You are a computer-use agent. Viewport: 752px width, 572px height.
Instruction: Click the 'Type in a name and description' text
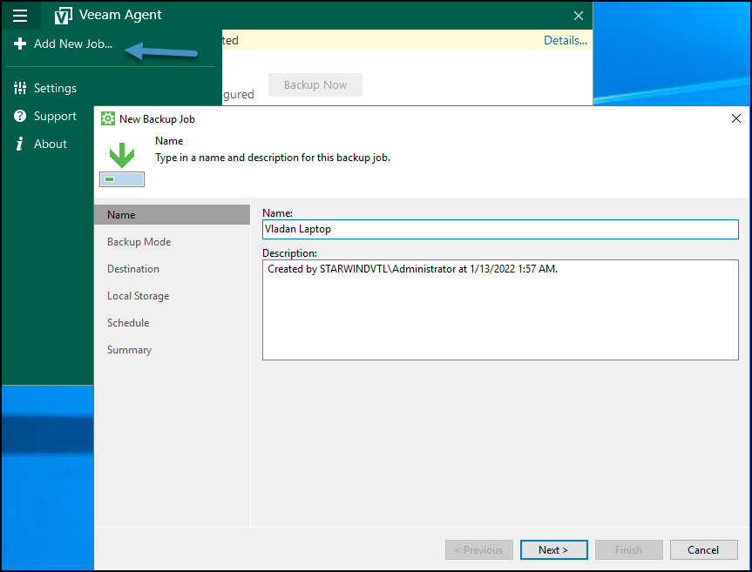(x=273, y=158)
